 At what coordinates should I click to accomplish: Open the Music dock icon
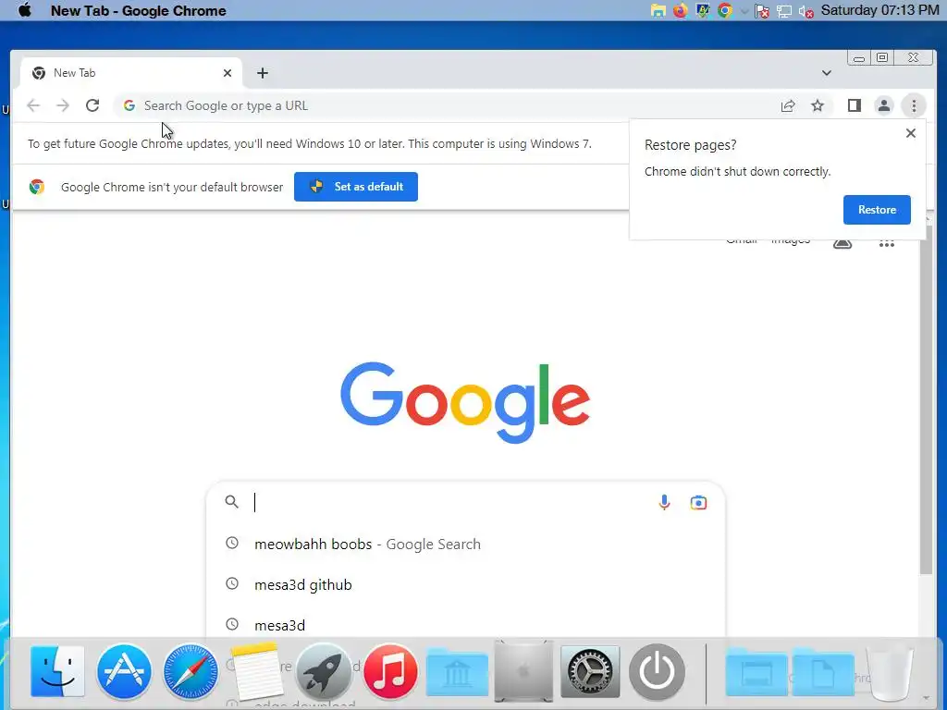[x=390, y=671]
